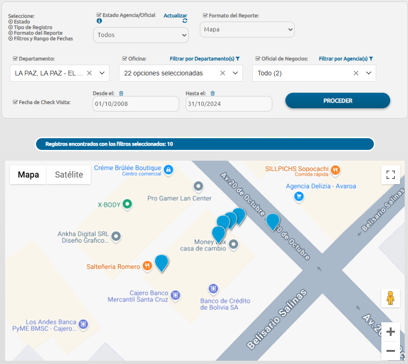Viewport: 408px width, 364px height.
Task: Click trash icon next to Desde el
Action: [121, 93]
